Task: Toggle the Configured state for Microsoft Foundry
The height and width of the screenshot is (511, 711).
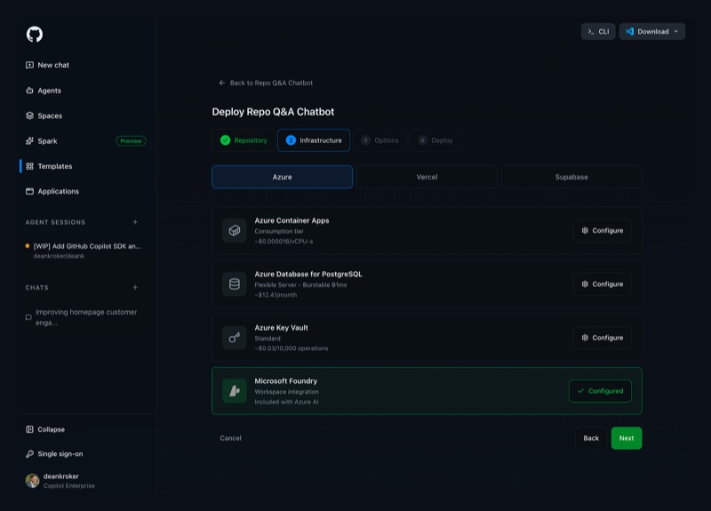Action: (x=600, y=391)
